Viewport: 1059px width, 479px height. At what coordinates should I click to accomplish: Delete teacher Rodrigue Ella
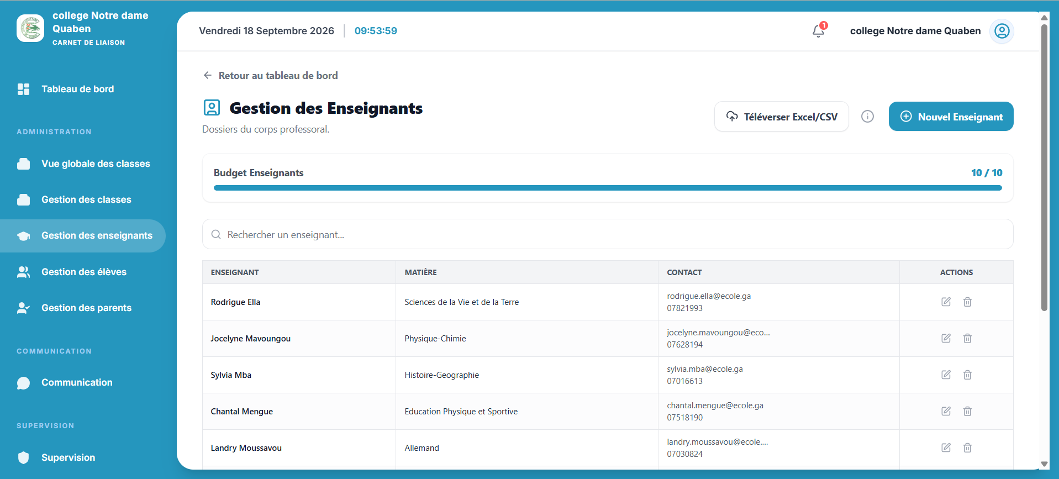tap(967, 302)
